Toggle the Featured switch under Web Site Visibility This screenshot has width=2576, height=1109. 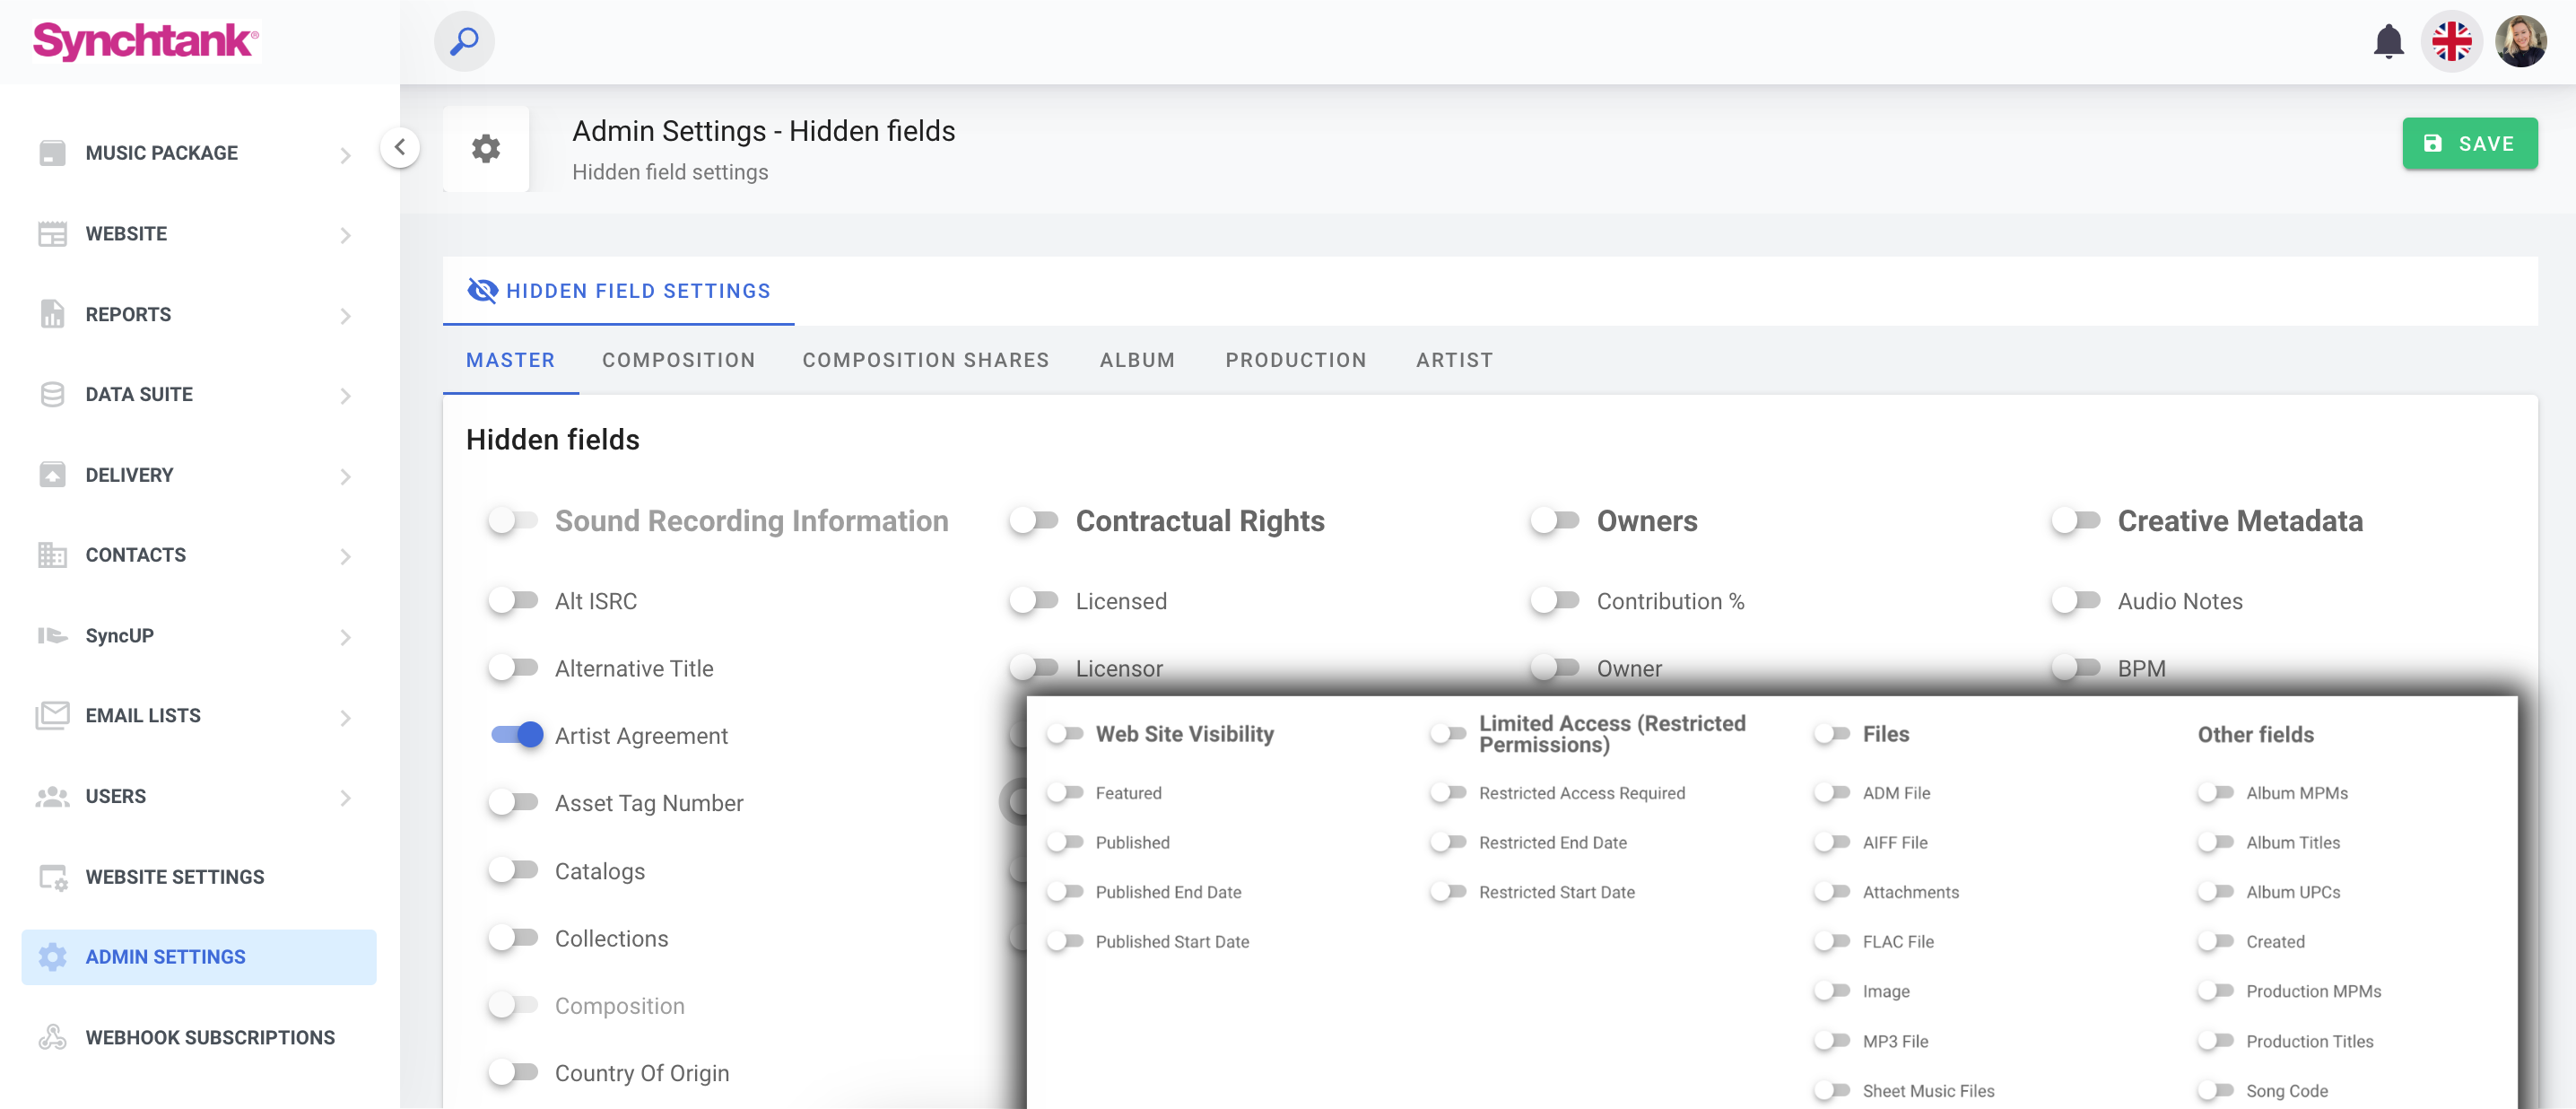coord(1065,793)
